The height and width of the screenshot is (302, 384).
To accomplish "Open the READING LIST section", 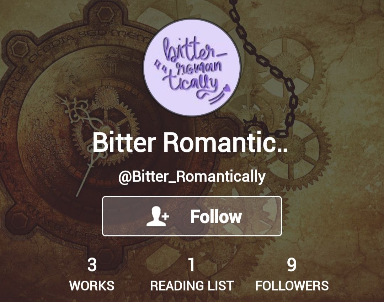I will click(192, 275).
